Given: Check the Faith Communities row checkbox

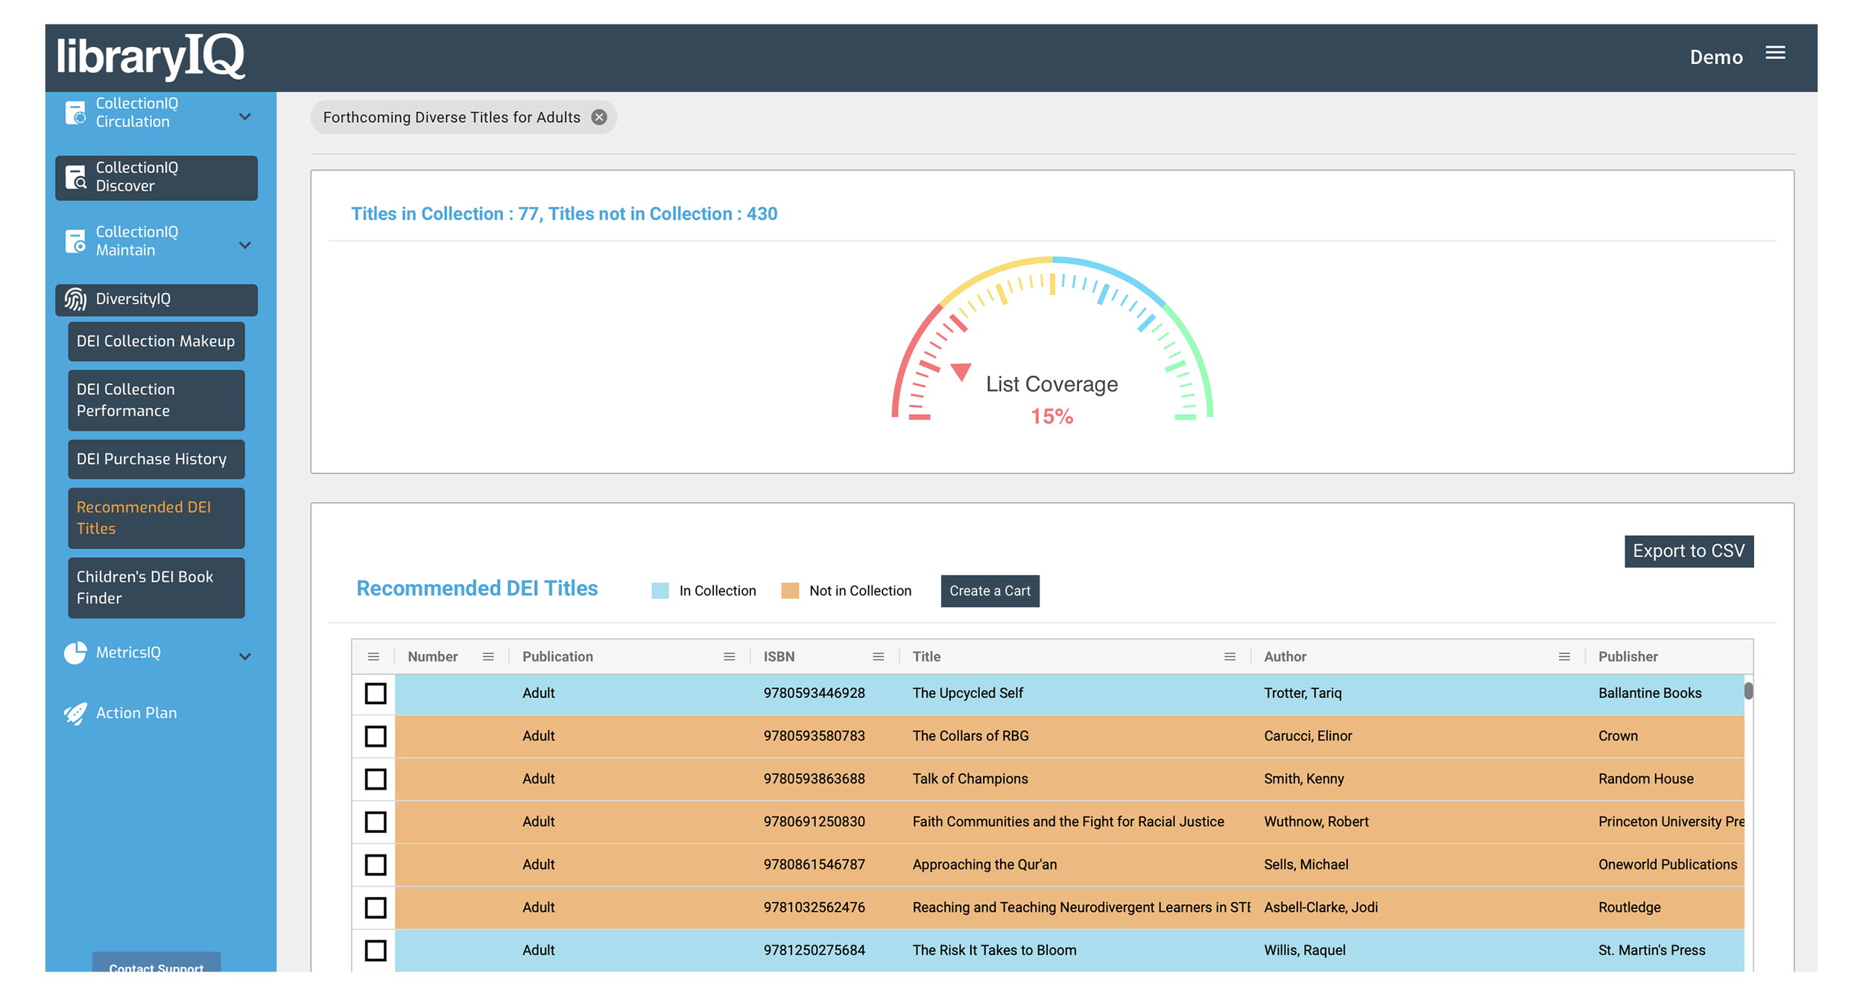Looking at the screenshot, I should pyautogui.click(x=376, y=822).
